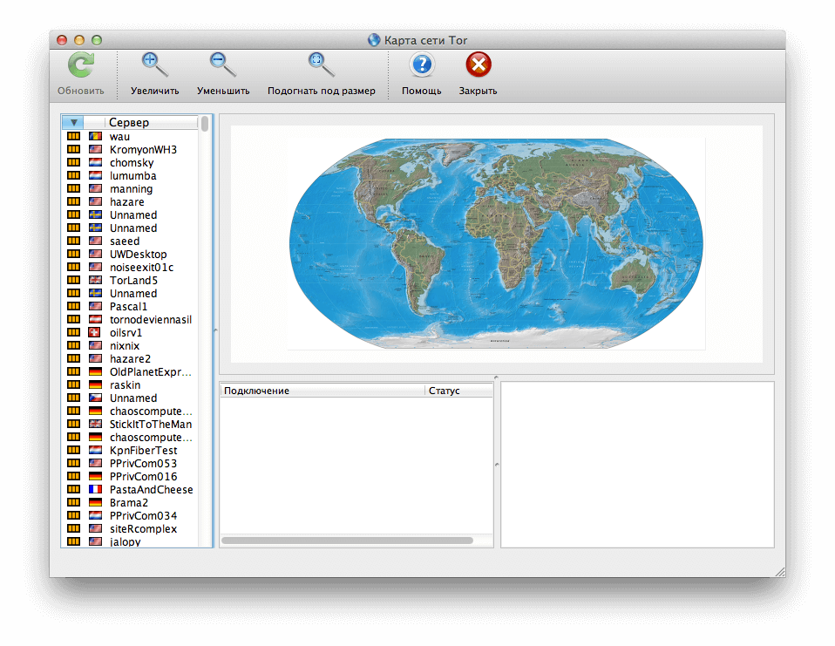
Task: Select the UWDesktop relay name
Action: pyautogui.click(x=139, y=255)
